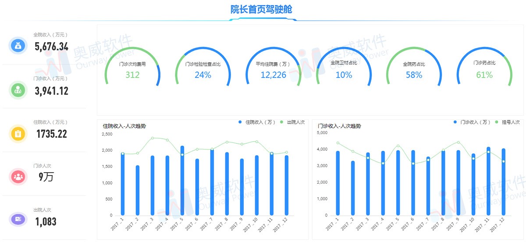Toggle the 住院收入（万） legend item
The height and width of the screenshot is (242, 526).
pyautogui.click(x=257, y=122)
